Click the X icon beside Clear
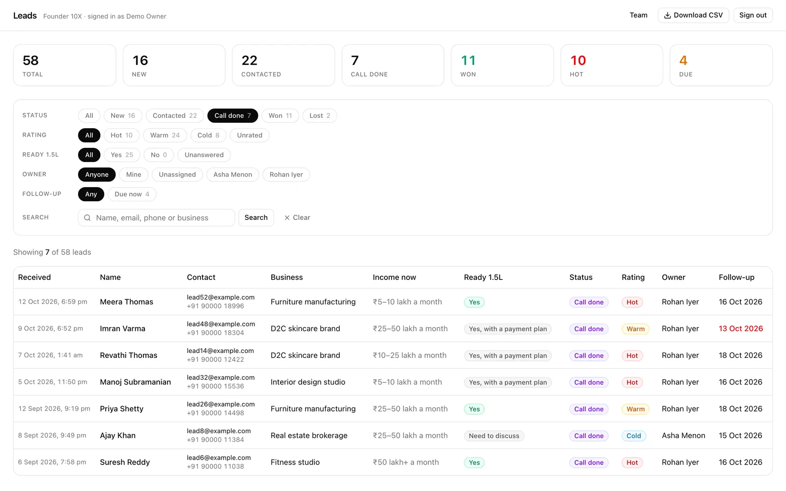Screen dimensions: 786x491 point(287,218)
